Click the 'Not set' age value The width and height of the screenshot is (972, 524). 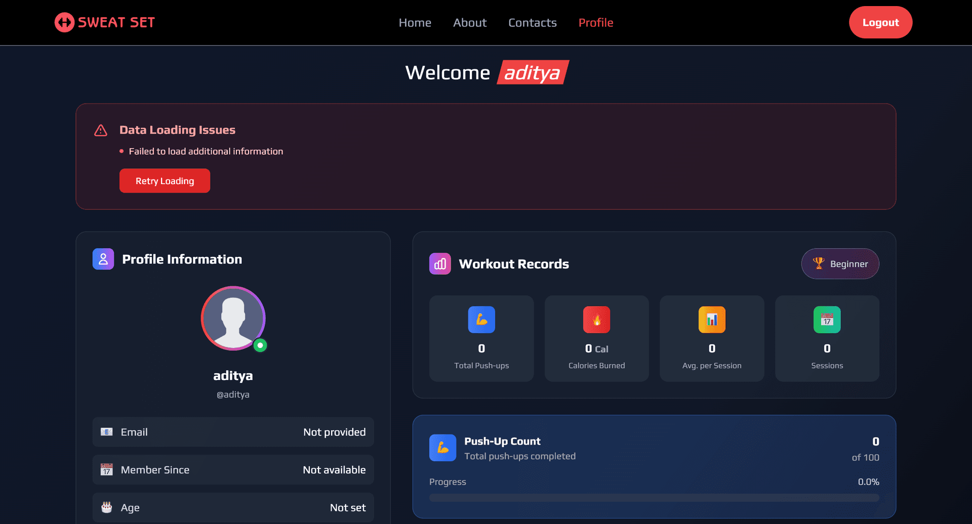[348, 507]
